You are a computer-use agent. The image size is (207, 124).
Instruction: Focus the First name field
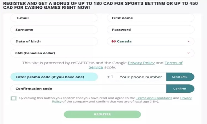151,18
